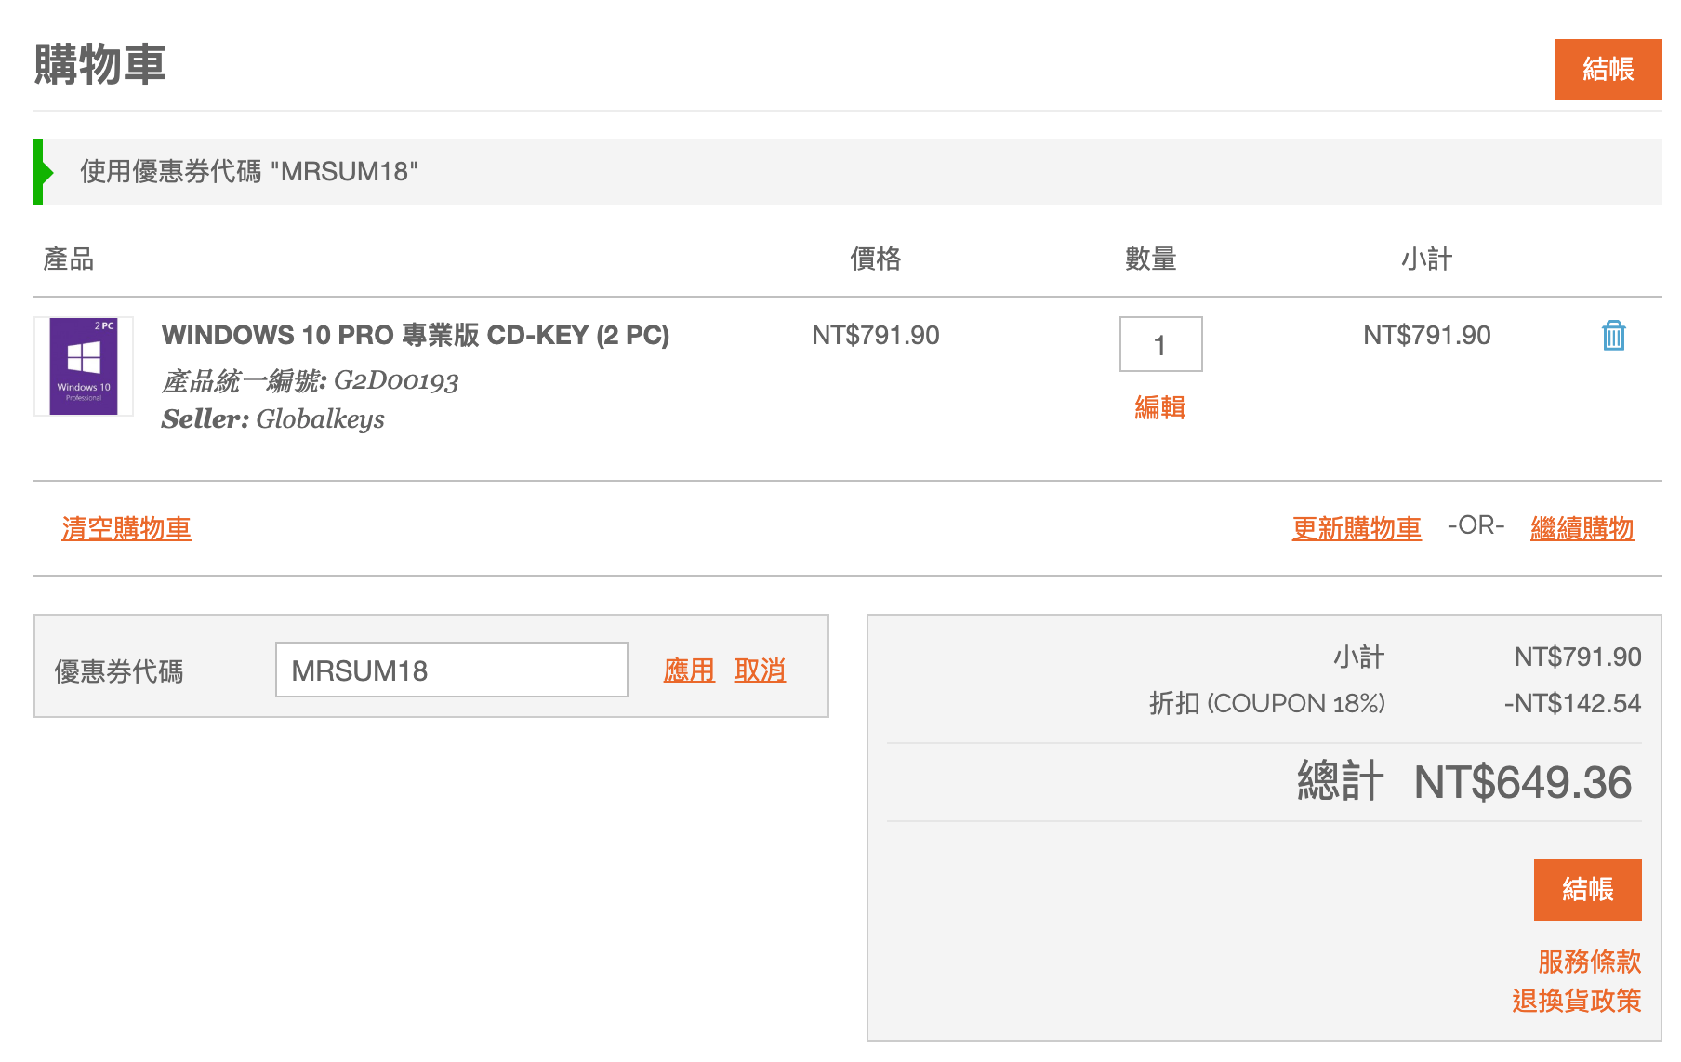
Task: Continue shopping via 繼續購物 link
Action: (x=1582, y=528)
